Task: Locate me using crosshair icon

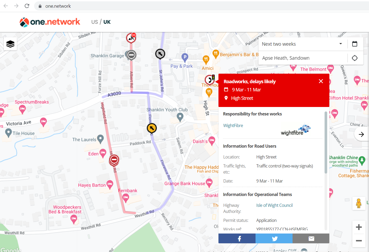Action: [x=355, y=58]
